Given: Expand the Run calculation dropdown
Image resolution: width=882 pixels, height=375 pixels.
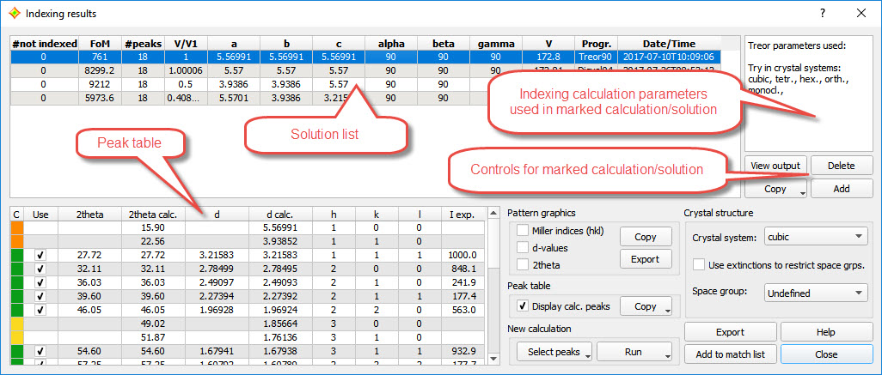Looking at the screenshot, I should point(634,352).
